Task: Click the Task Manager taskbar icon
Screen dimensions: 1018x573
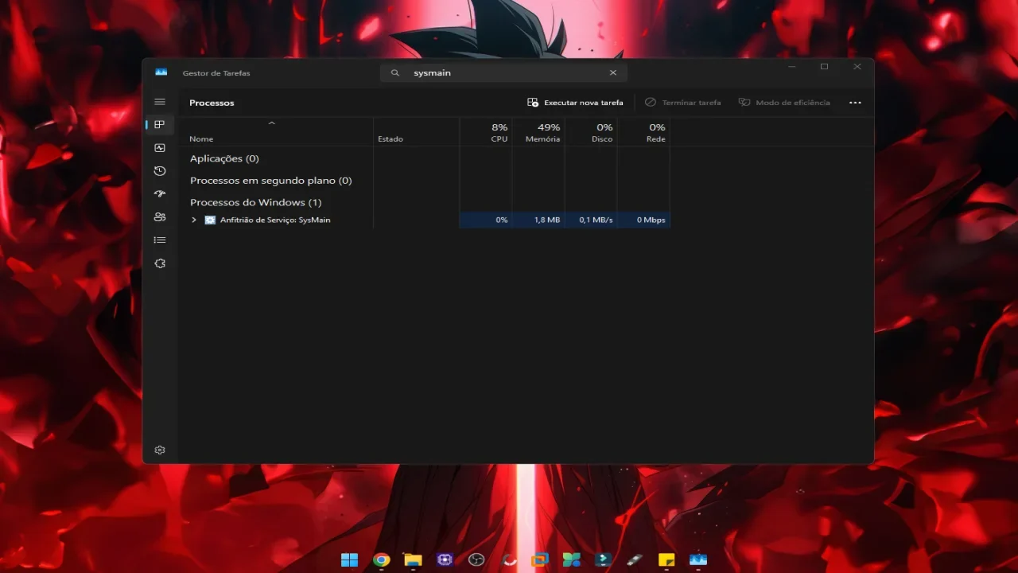Action: (x=698, y=559)
